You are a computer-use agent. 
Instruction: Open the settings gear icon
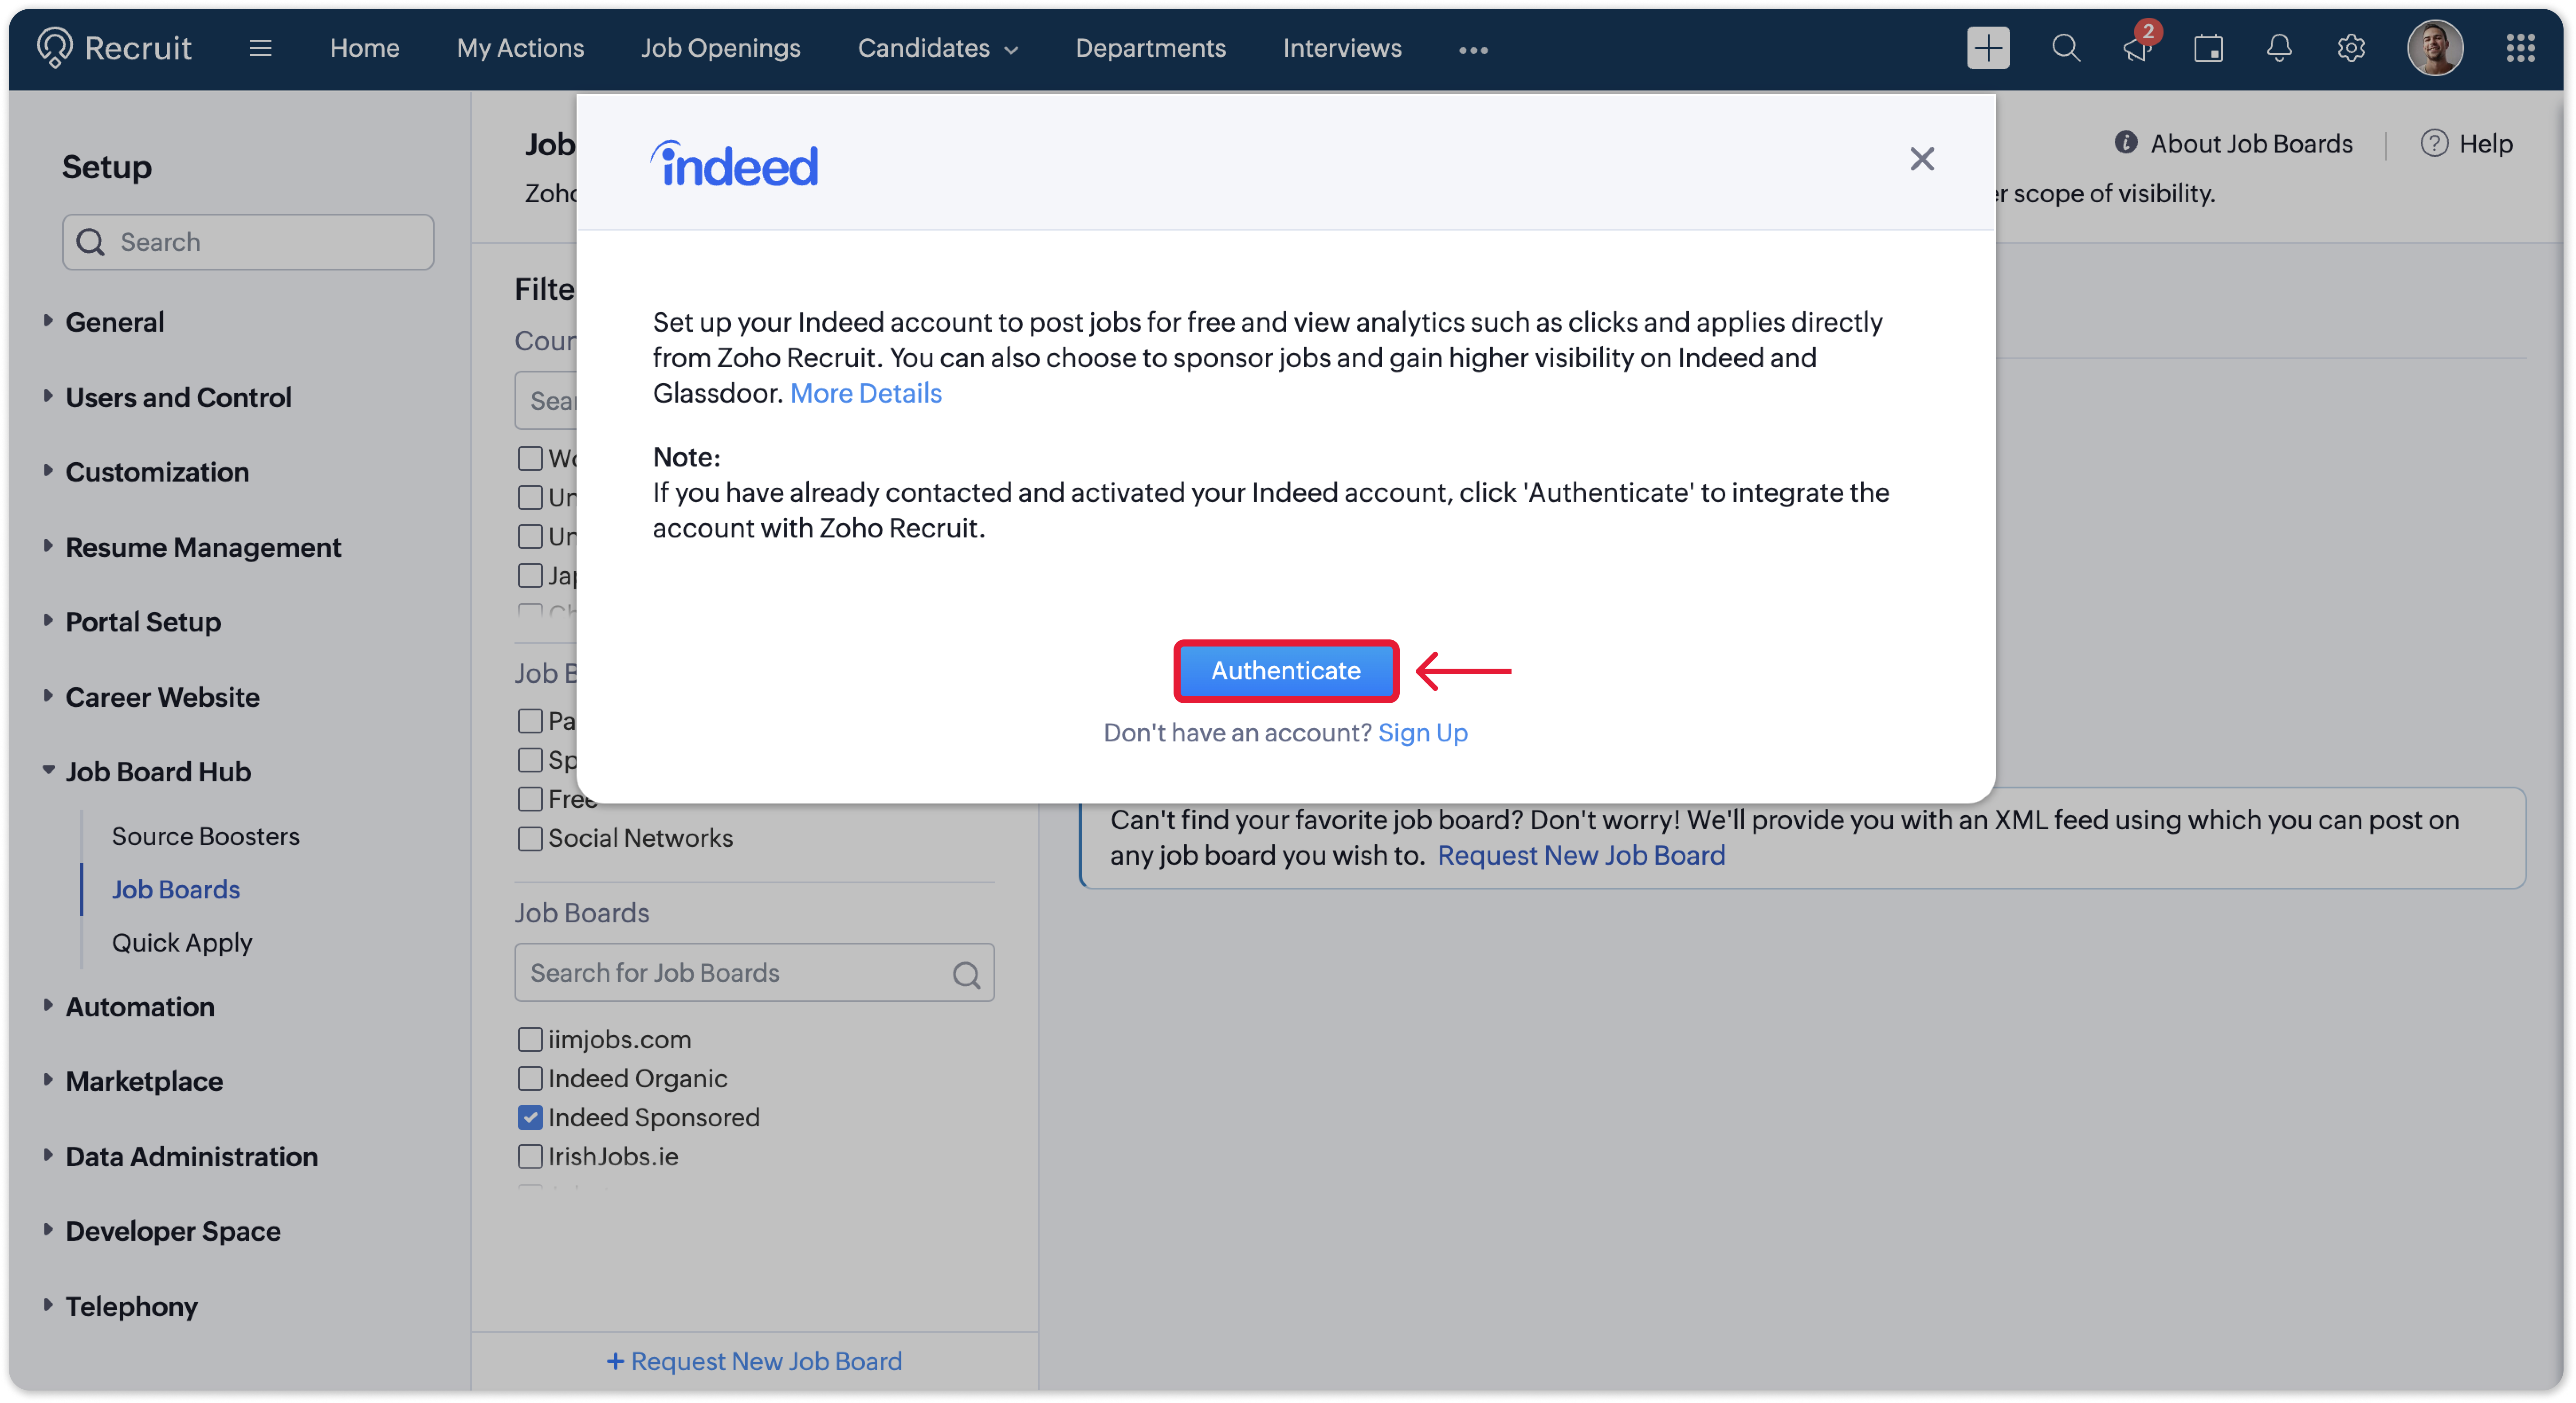[x=2351, y=48]
